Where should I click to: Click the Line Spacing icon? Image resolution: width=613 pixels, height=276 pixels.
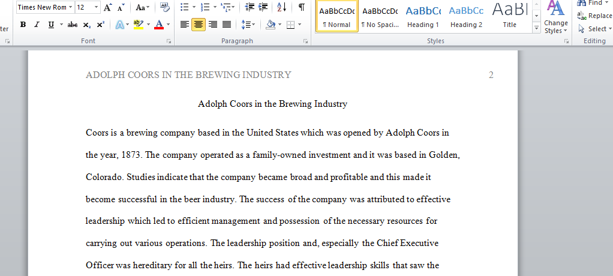pos(245,25)
